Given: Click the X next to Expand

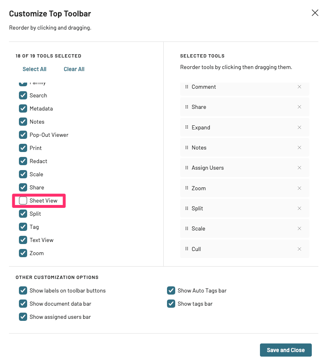Looking at the screenshot, I should (299, 127).
